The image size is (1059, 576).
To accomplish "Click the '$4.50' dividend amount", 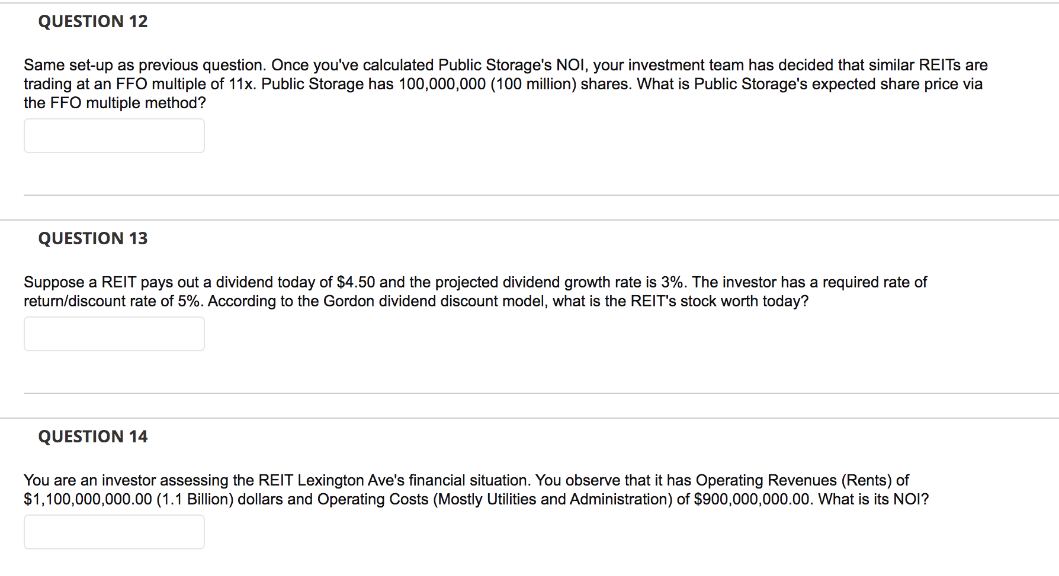I will (x=356, y=282).
